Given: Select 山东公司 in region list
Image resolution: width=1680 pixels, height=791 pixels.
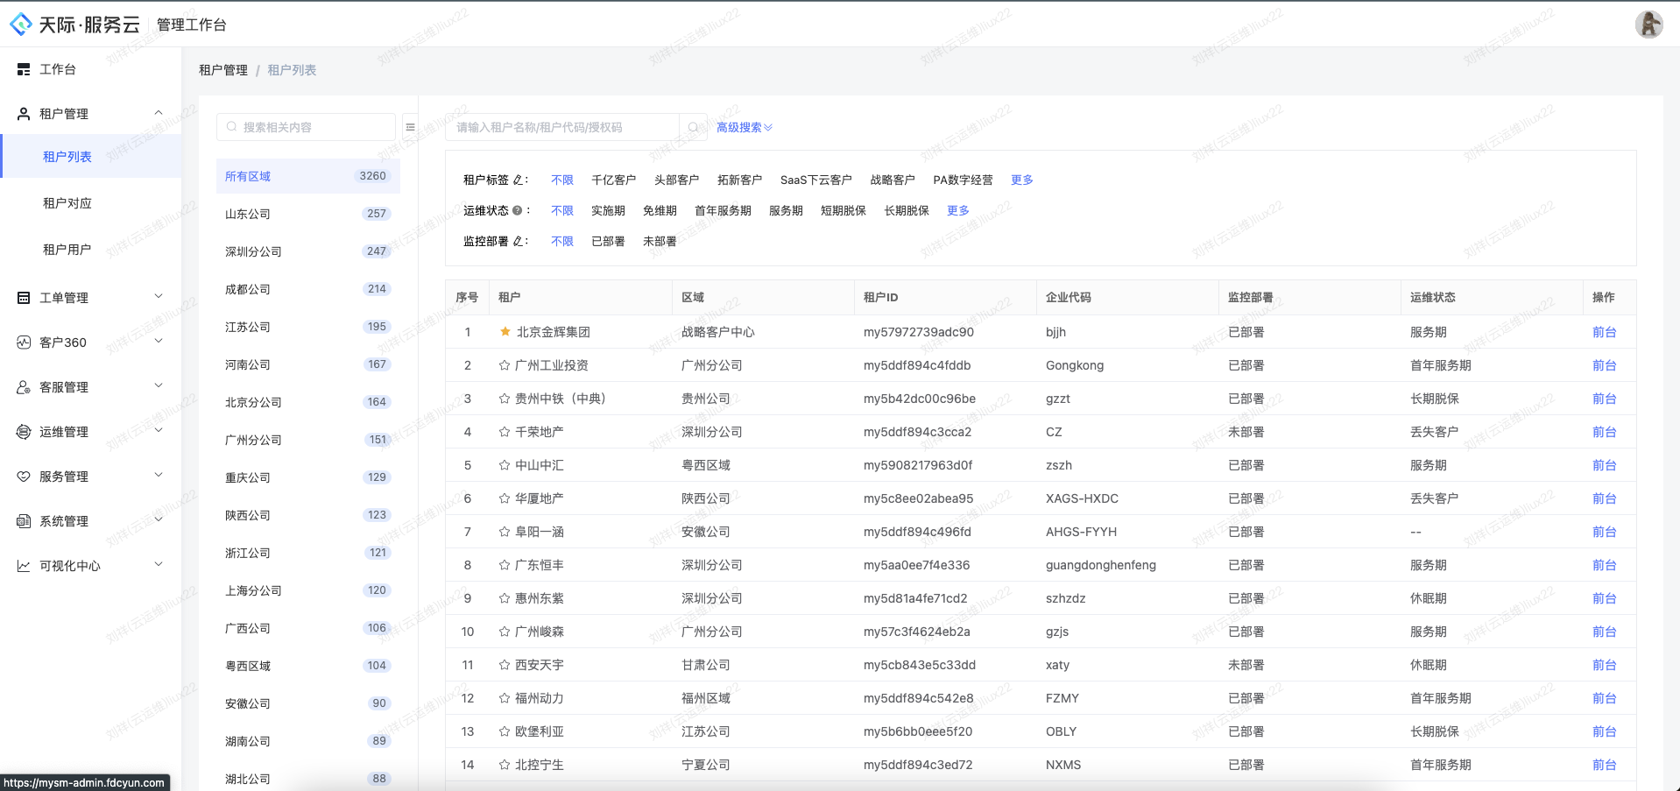Looking at the screenshot, I should click(x=308, y=214).
